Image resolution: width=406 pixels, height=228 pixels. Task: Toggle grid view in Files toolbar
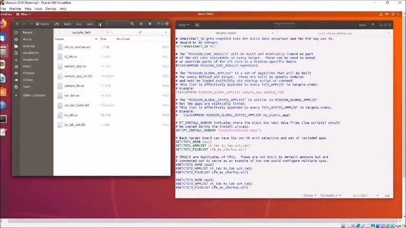pyautogui.click(x=141, y=24)
